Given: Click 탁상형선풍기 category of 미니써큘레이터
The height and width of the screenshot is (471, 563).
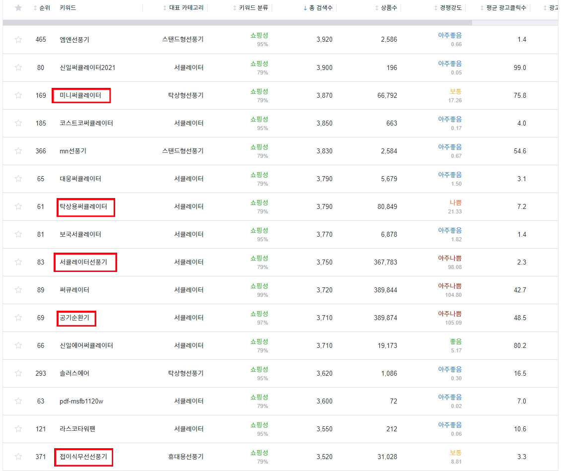Looking at the screenshot, I should (x=186, y=95).
